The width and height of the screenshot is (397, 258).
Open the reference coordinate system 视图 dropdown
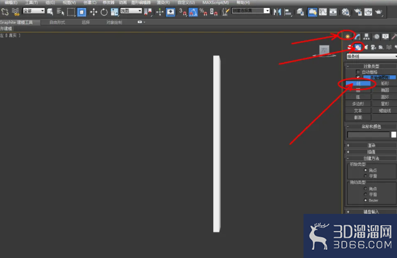(131, 11)
